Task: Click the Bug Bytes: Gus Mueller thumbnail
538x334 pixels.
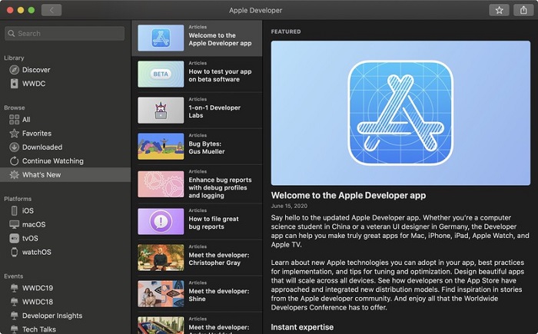Action: point(160,146)
